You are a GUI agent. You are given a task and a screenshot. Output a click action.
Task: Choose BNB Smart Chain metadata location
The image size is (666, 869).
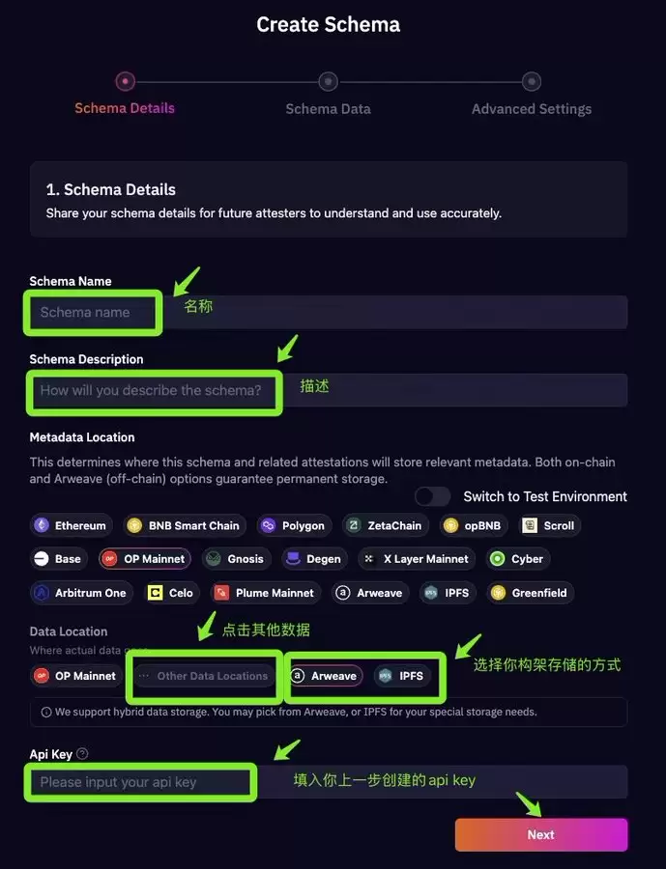pos(183,525)
